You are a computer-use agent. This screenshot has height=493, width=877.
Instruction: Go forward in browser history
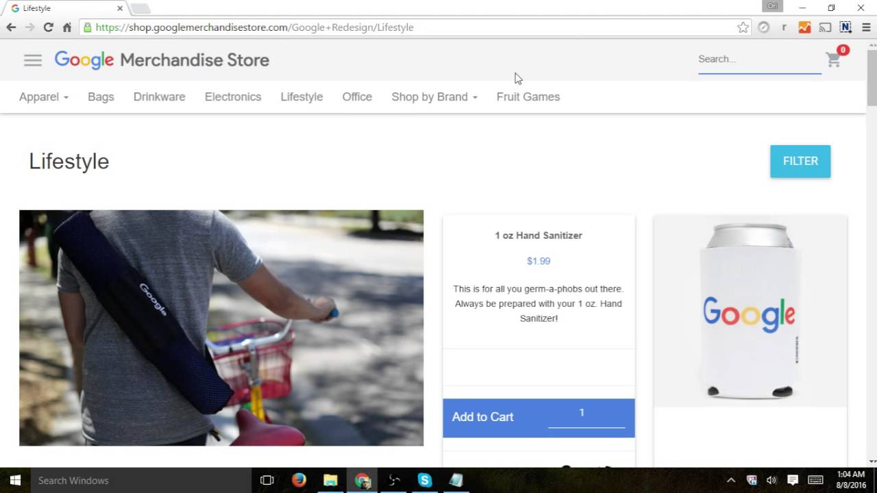point(29,27)
